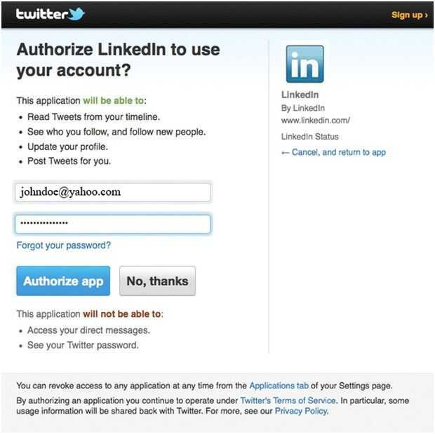View Twitter's Terms of Service
The height and width of the screenshot is (434, 435).
(x=288, y=400)
